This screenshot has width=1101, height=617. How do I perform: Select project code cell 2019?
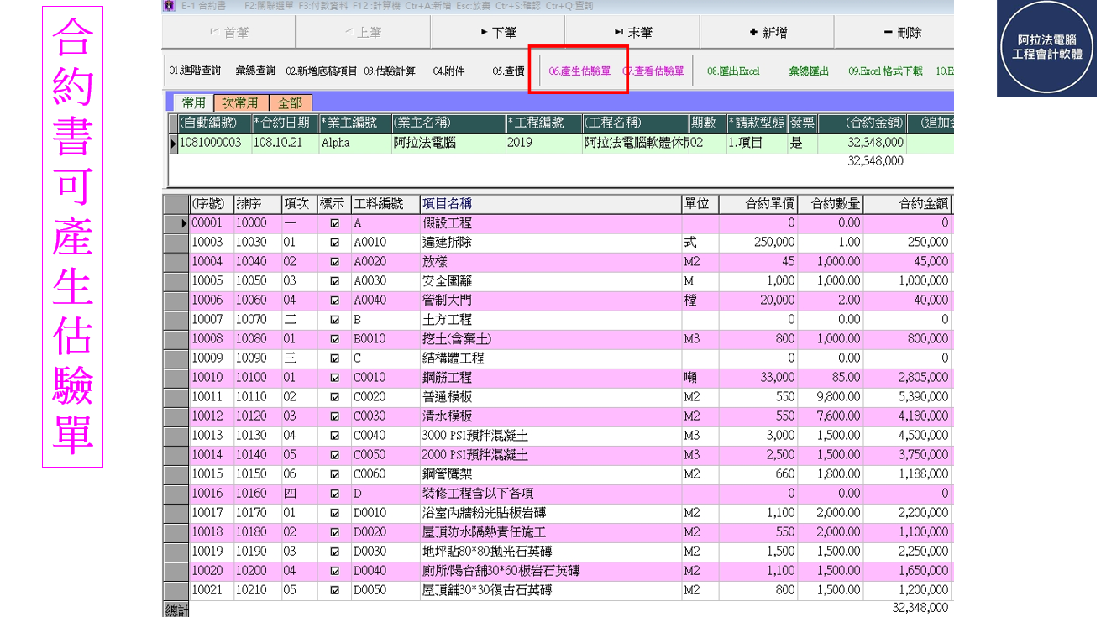[x=543, y=144]
